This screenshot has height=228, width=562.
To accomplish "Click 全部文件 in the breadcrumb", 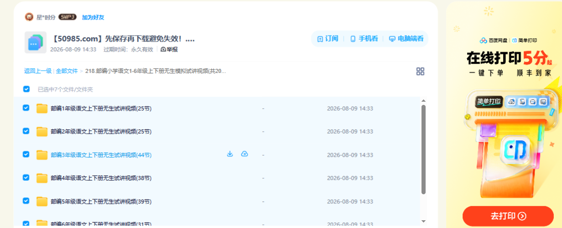I will [x=67, y=71].
